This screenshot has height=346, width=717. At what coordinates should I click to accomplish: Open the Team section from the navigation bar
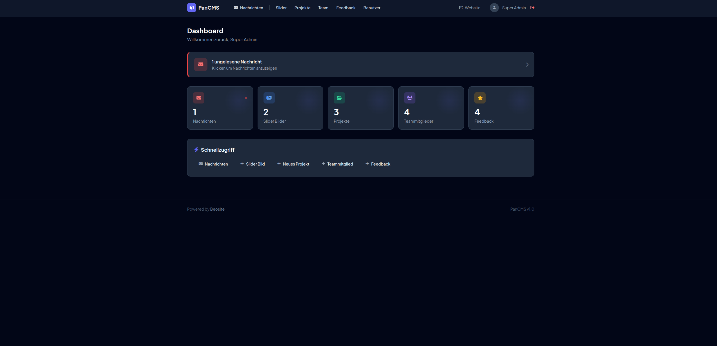tap(323, 8)
